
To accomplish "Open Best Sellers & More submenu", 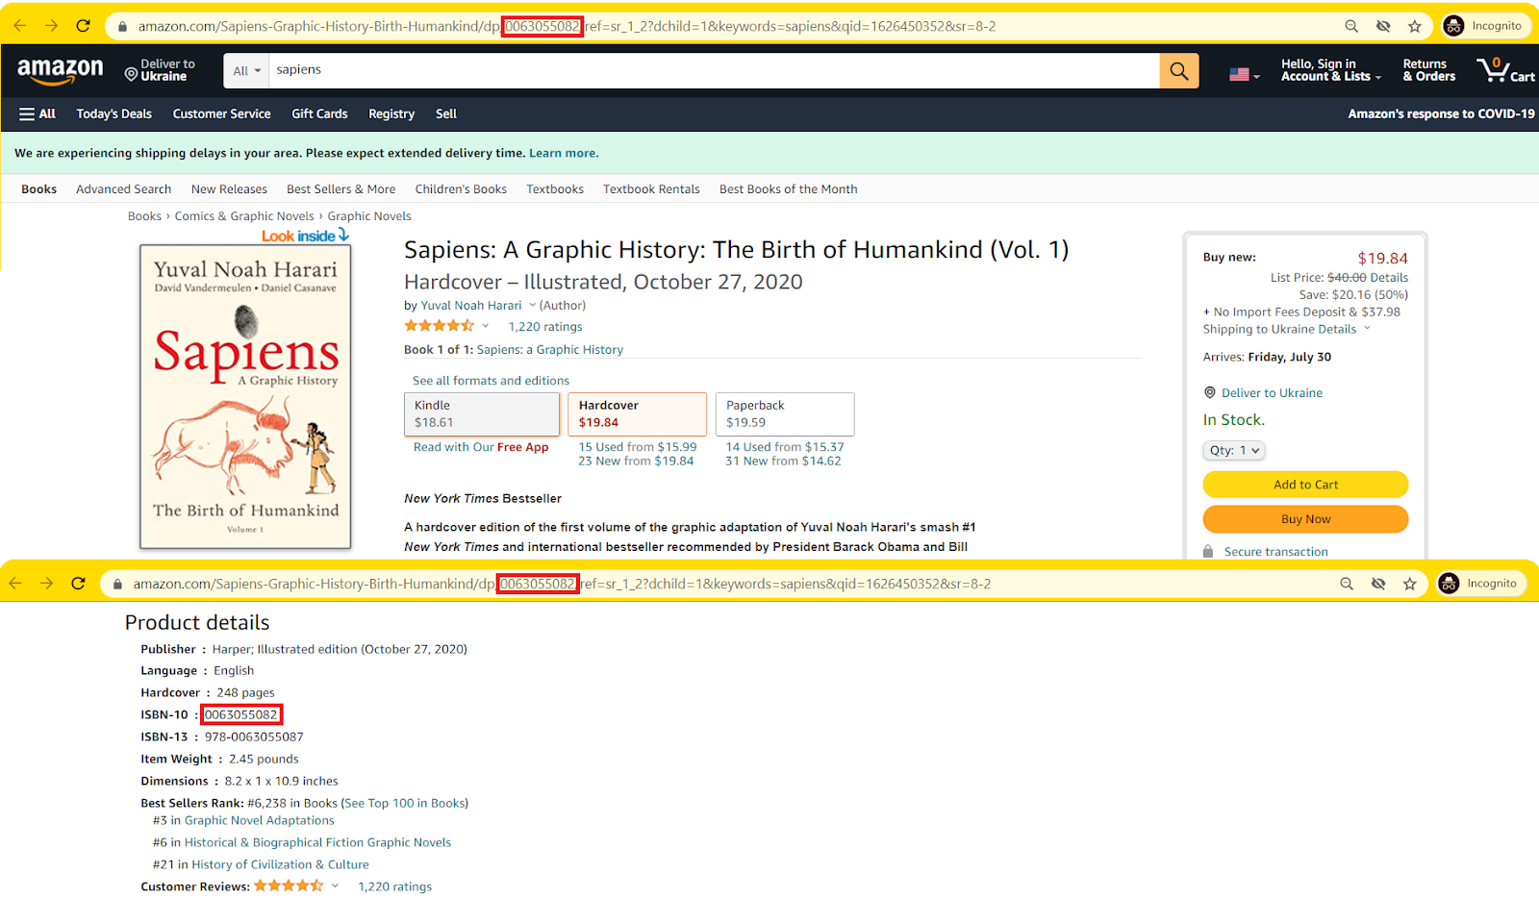I will [341, 189].
